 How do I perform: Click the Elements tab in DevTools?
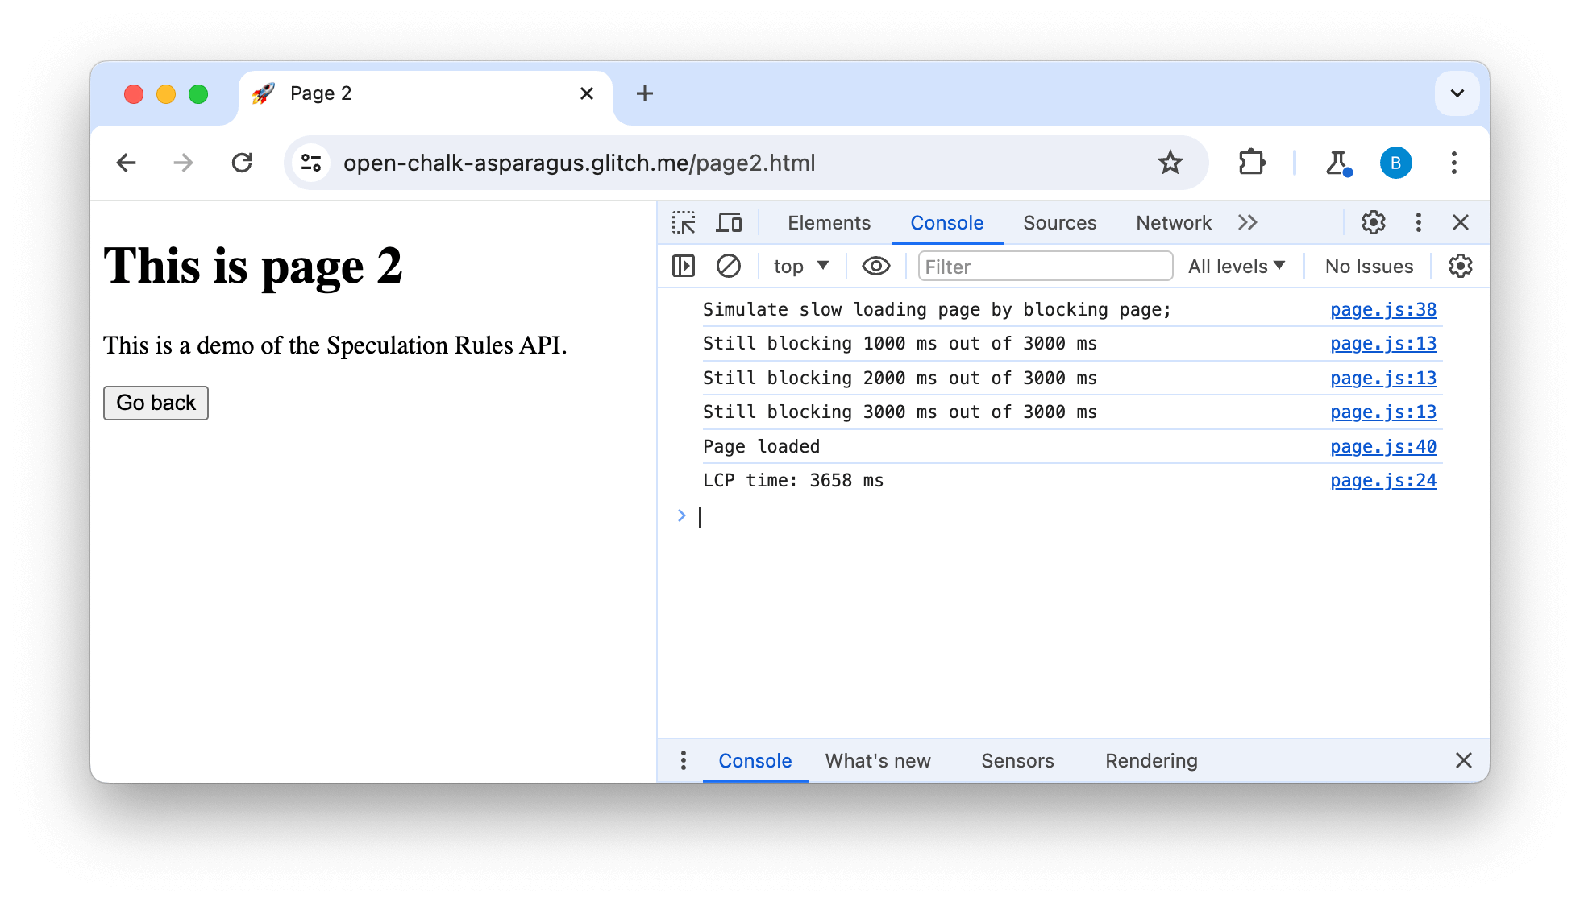(x=829, y=222)
